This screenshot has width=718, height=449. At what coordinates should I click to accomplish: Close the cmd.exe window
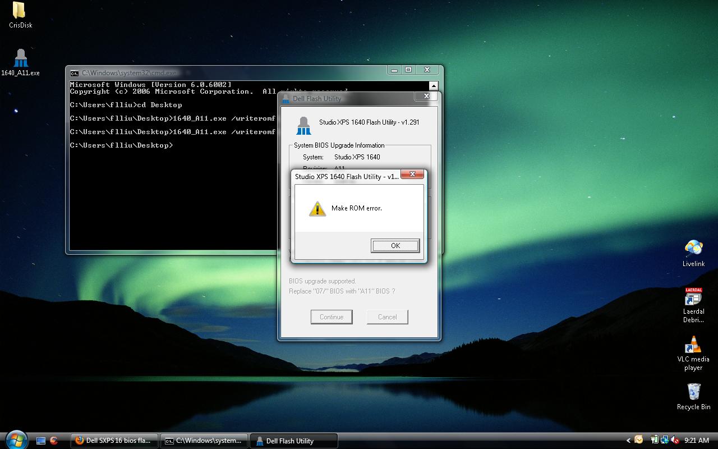point(427,70)
